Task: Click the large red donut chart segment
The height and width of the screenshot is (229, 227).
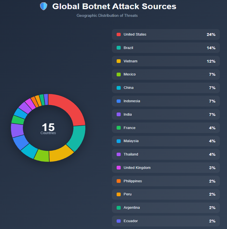Action: [68, 108]
